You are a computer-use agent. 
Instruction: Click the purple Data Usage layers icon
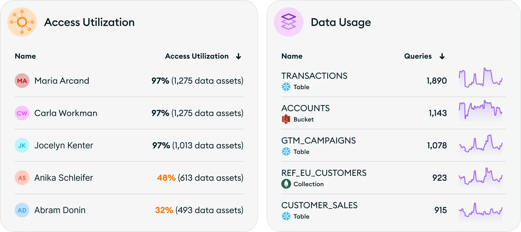point(289,22)
